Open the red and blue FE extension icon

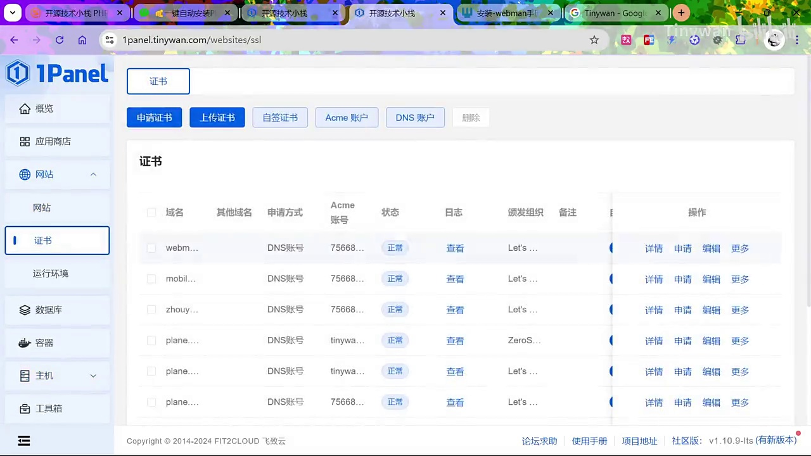click(x=649, y=40)
